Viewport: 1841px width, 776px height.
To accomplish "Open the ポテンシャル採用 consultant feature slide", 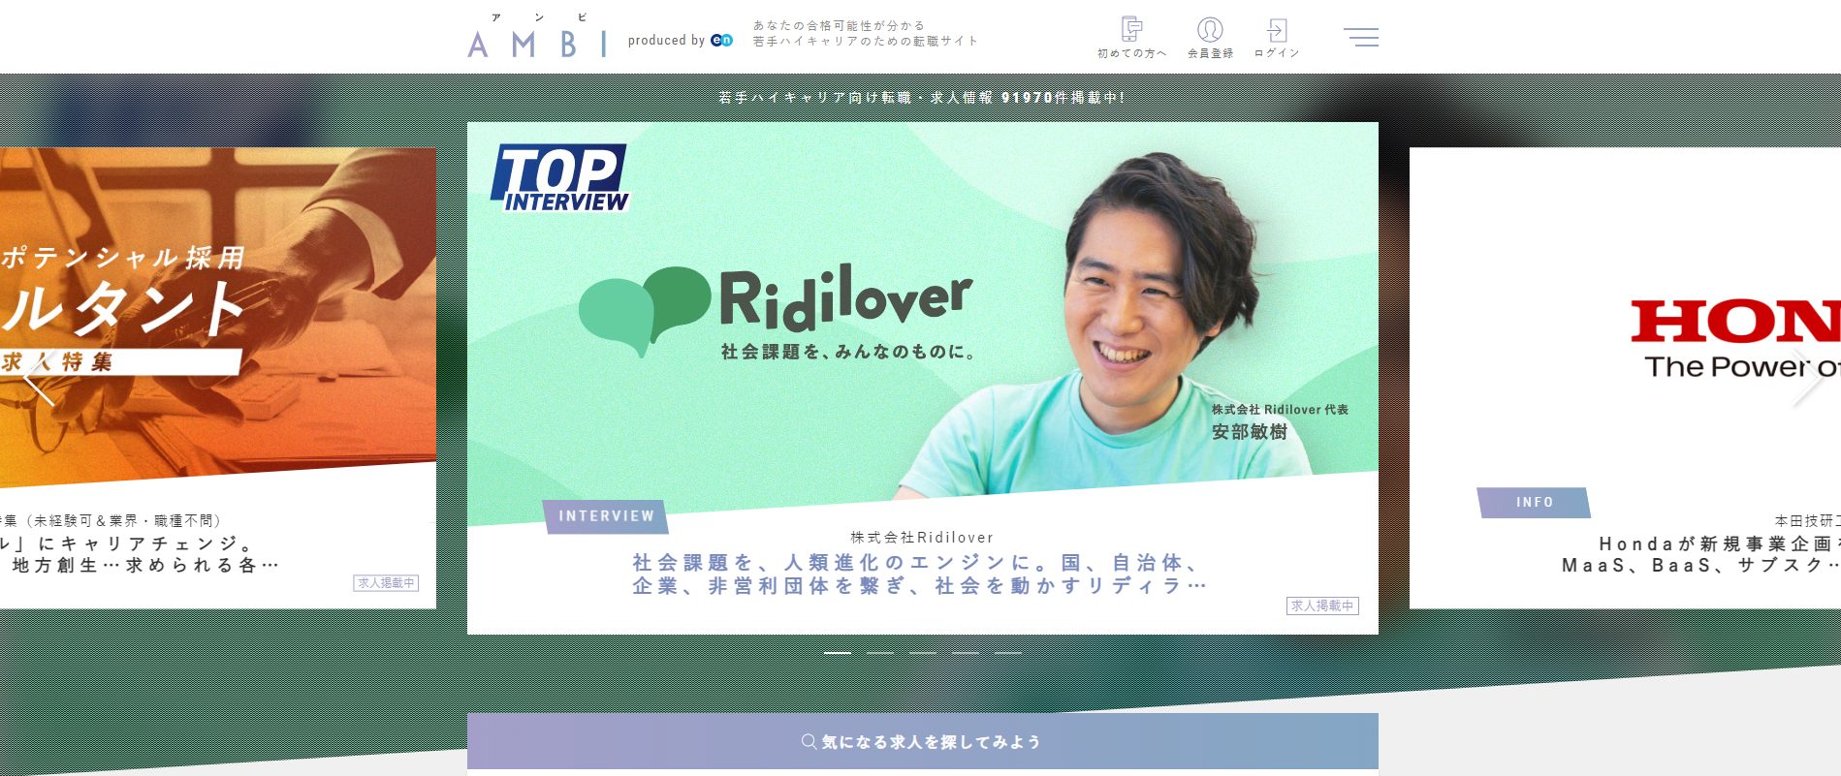I will pos(217,378).
